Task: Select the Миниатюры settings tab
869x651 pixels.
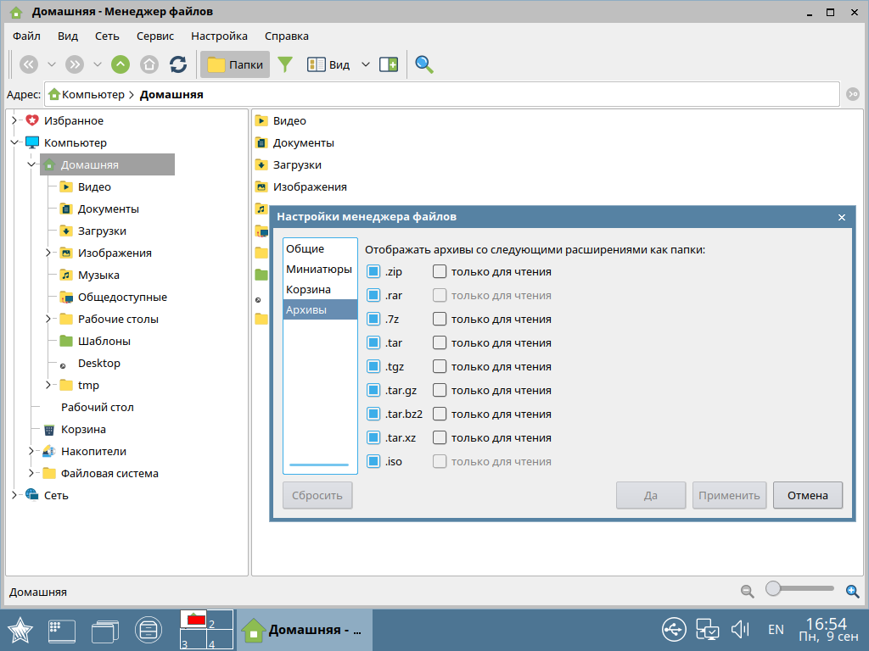Action: (318, 269)
